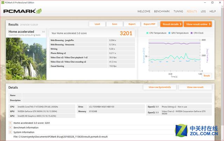224x141 pixels.
Task: Click the Load button
Action: pos(97,24)
